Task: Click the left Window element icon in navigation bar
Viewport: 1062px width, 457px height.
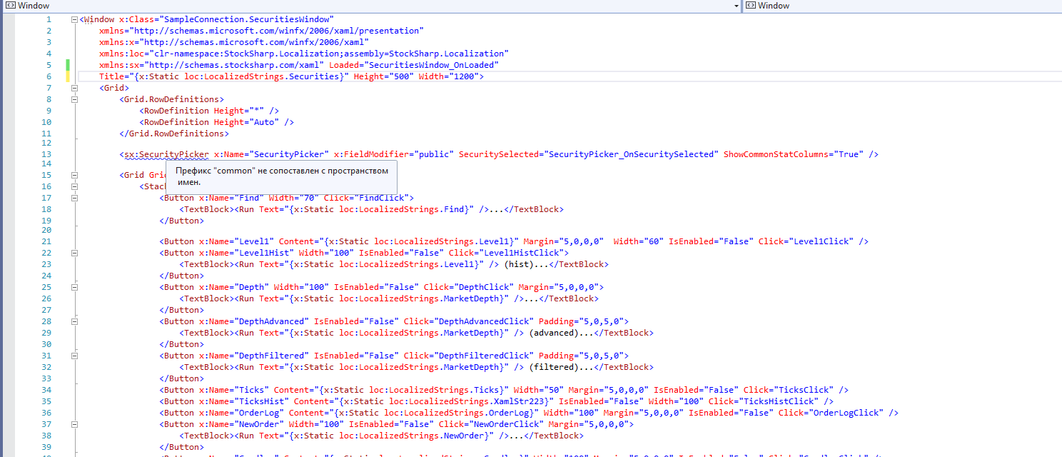Action: click(11, 6)
